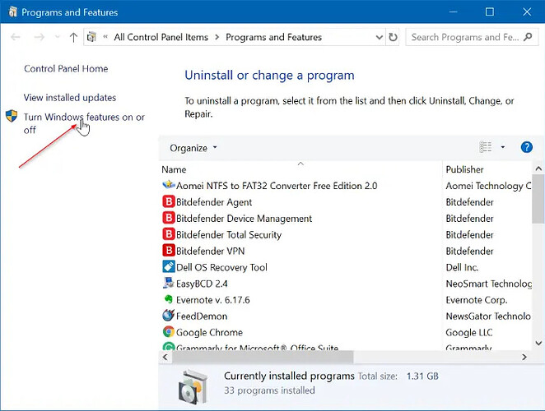Select 'EasyBCD 2.4' entry
Screen dimensions: 545x411
click(202, 284)
